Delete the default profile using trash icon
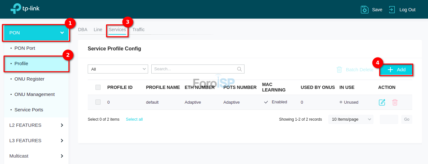428x164 pixels. [395, 102]
